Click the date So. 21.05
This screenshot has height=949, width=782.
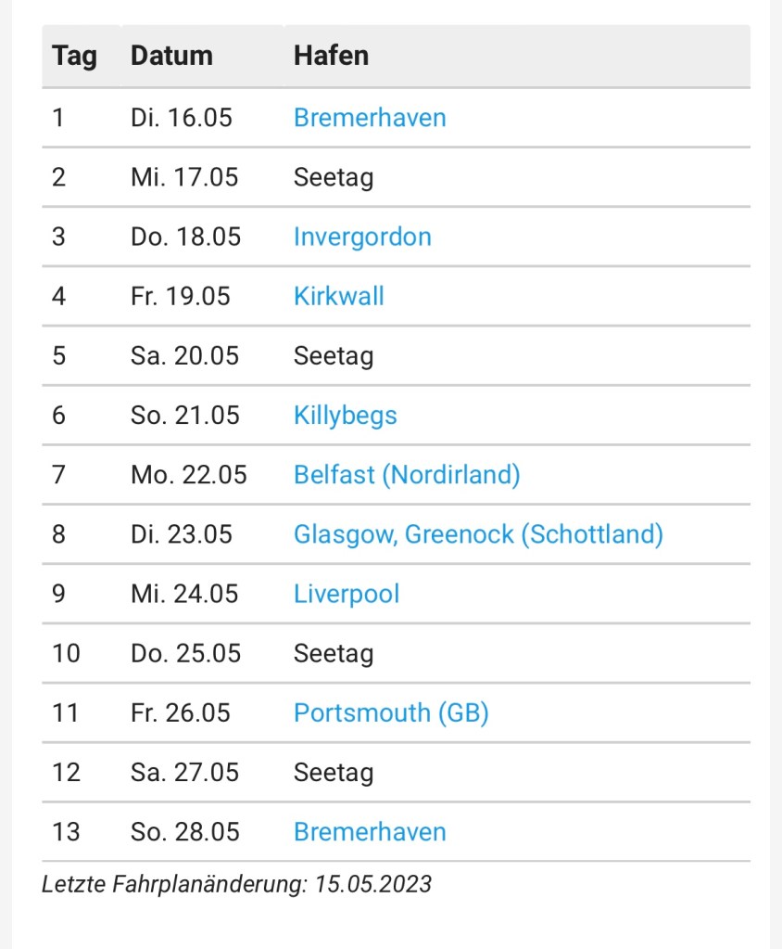[x=184, y=415]
